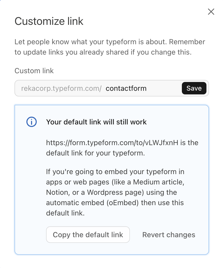Click the rekacorp.typeform.com/ domain prefix
This screenshot has width=223, height=268.
[x=61, y=88]
